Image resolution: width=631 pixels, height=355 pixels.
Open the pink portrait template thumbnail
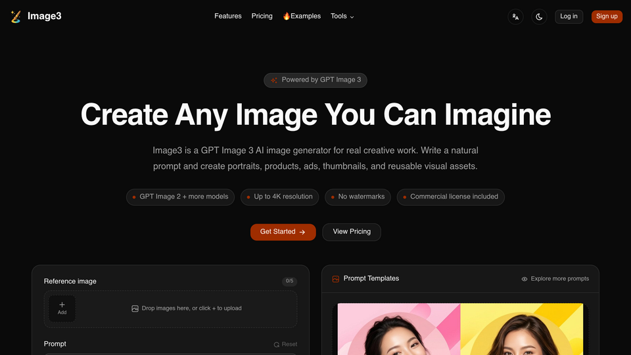399,329
